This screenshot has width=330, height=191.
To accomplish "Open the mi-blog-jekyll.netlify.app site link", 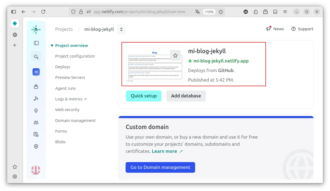I will 221,61.
